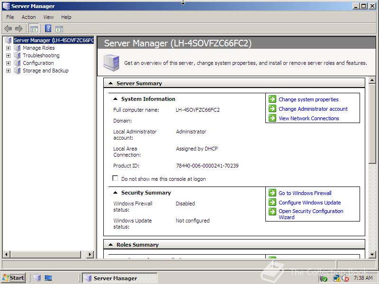Click the Product ID value 78440-006-0000241-70239
The width and height of the screenshot is (379, 284).
click(x=207, y=166)
